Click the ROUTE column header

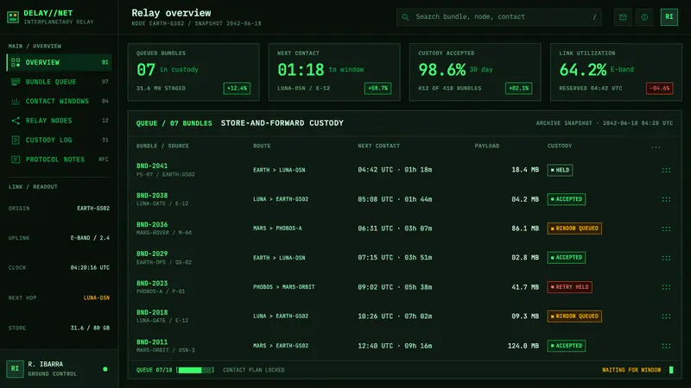pyautogui.click(x=262, y=146)
